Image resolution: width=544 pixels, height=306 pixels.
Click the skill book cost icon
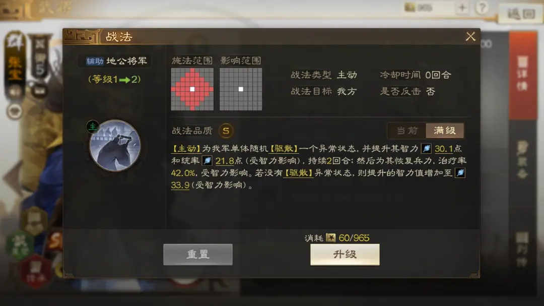330,237
